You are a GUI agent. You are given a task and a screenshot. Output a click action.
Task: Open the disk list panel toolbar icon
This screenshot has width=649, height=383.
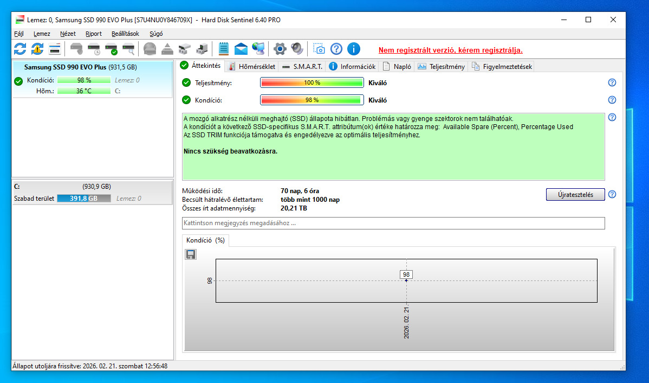coord(55,49)
